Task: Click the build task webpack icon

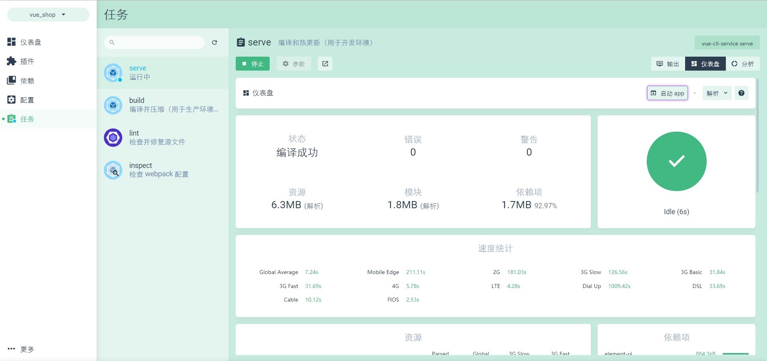Action: pyautogui.click(x=113, y=105)
